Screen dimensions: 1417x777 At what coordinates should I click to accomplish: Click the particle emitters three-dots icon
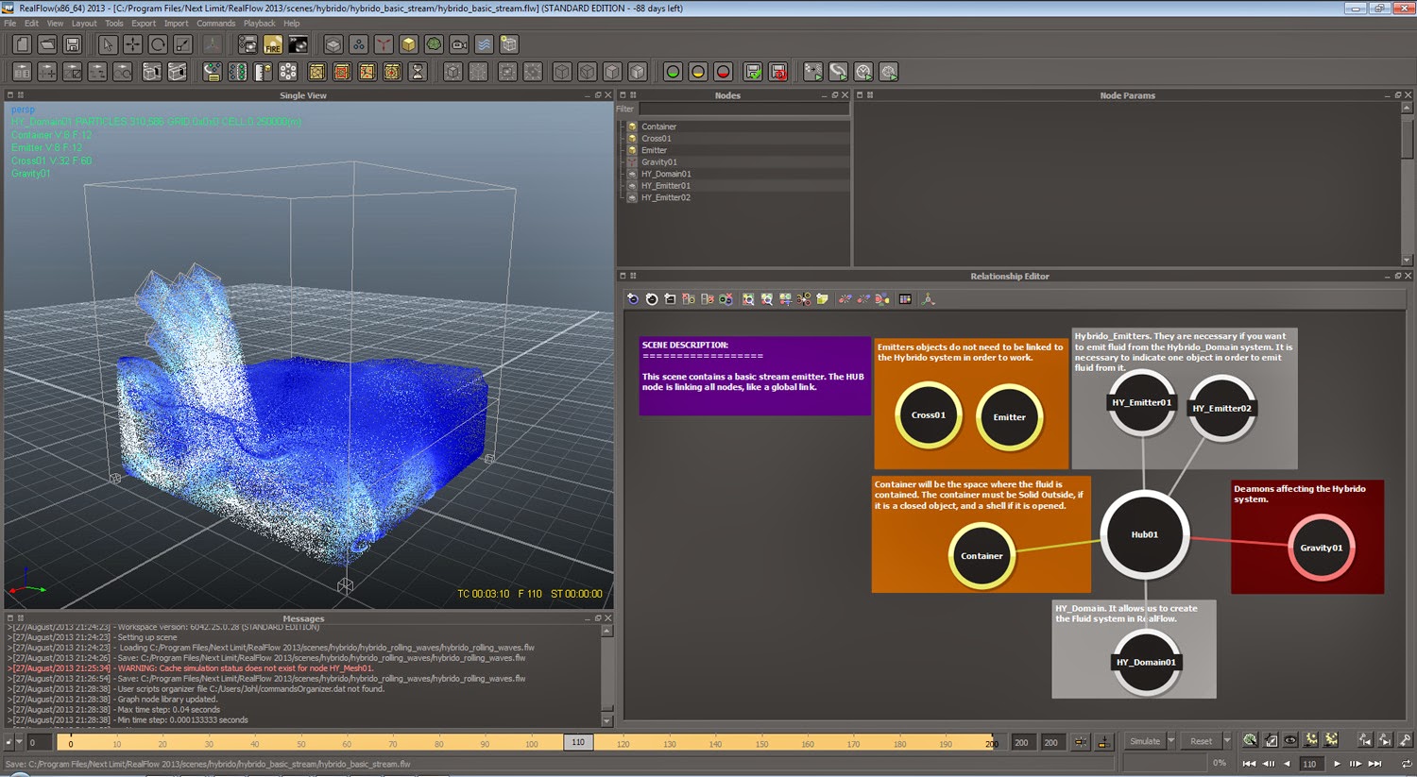pos(359,44)
